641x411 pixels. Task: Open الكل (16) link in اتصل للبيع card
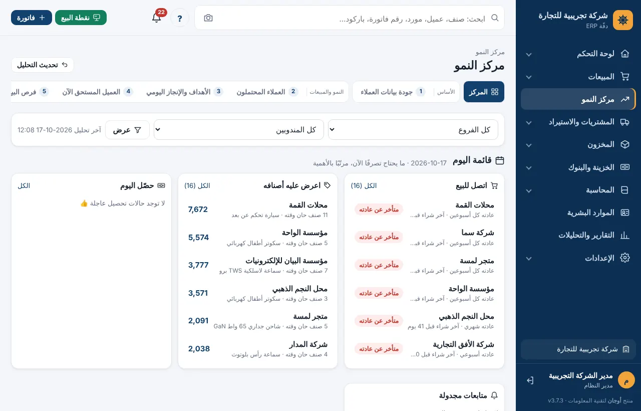pyautogui.click(x=364, y=185)
